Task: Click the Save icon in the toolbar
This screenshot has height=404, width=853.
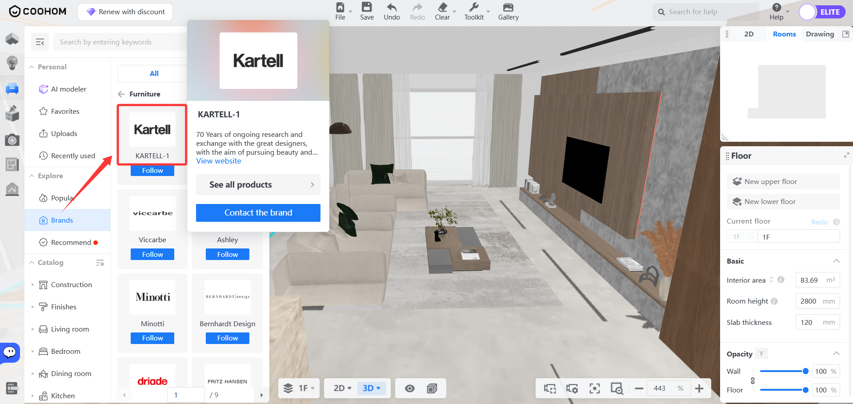Action: click(367, 7)
